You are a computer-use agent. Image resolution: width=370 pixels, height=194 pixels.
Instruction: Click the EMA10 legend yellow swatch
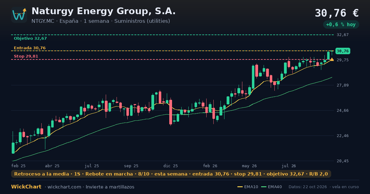240,187
